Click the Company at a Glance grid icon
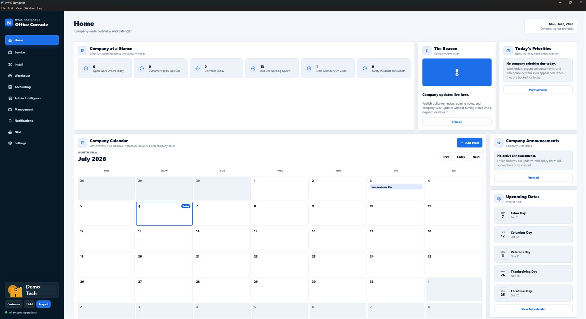The height and width of the screenshot is (319, 586). pos(83,51)
